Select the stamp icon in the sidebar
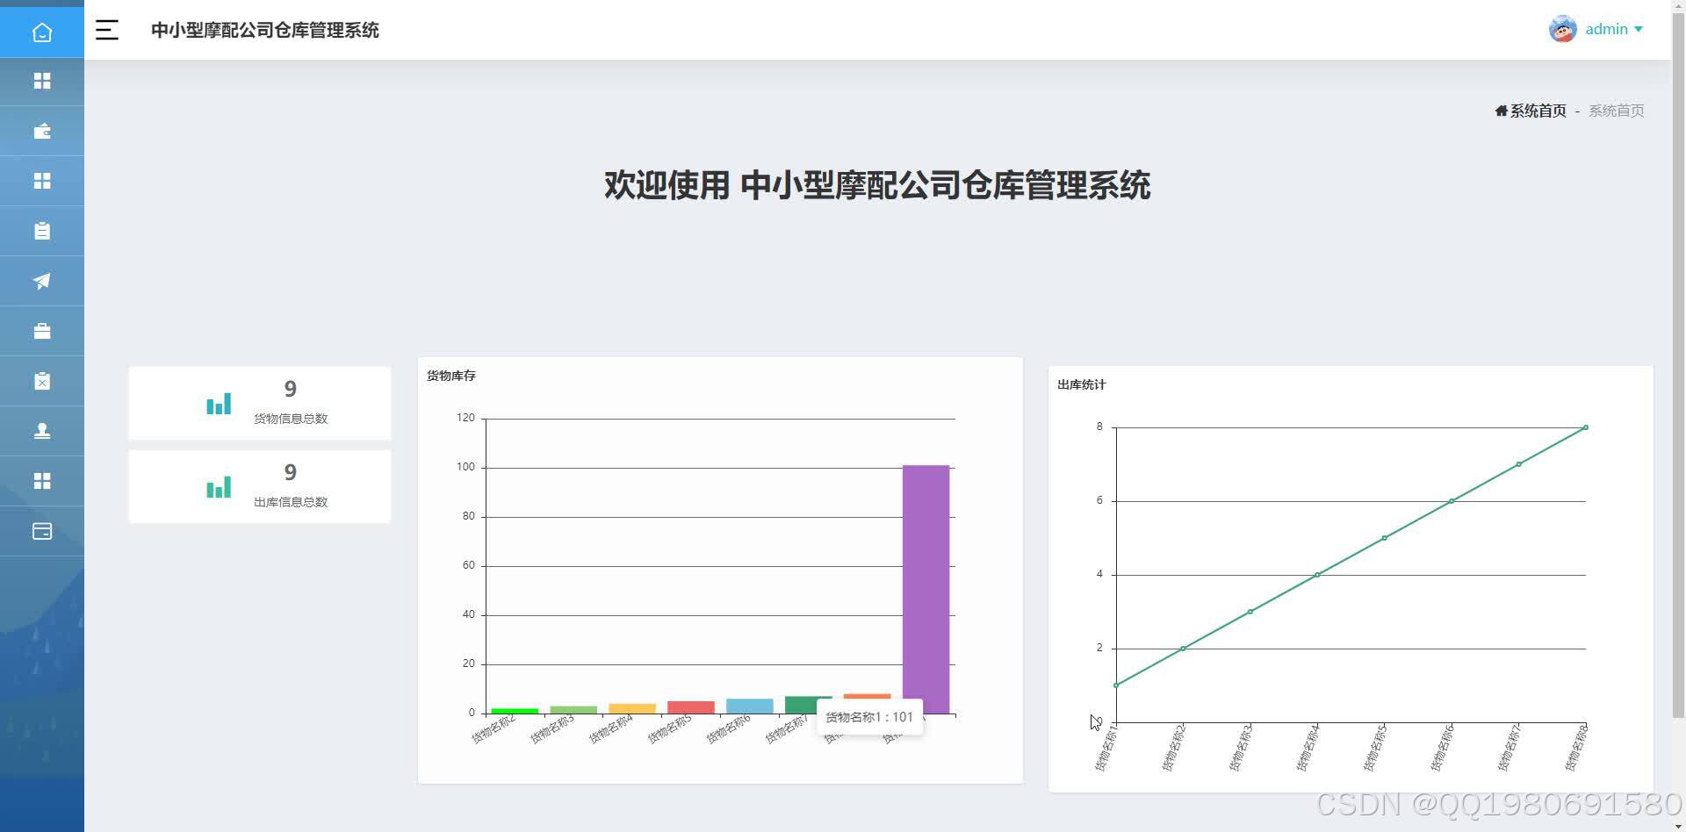1686x832 pixels. [x=41, y=431]
